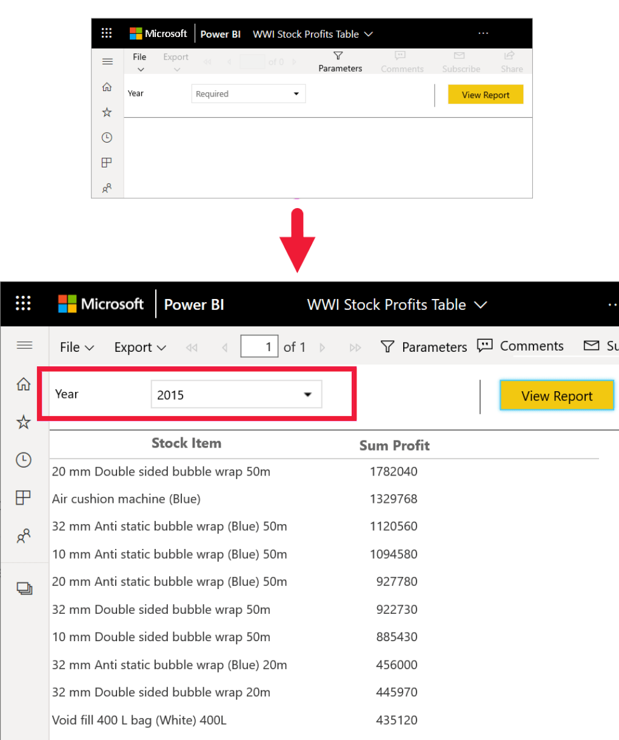Click Share in the empty-report toolbar
Image resolution: width=619 pixels, height=740 pixels.
pos(511,62)
